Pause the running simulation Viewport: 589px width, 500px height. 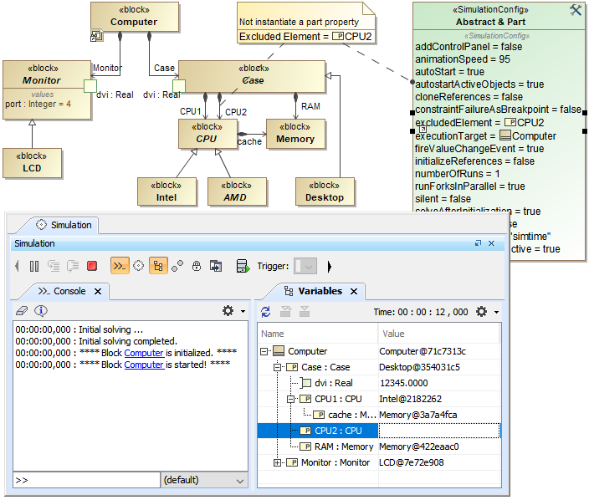point(34,267)
